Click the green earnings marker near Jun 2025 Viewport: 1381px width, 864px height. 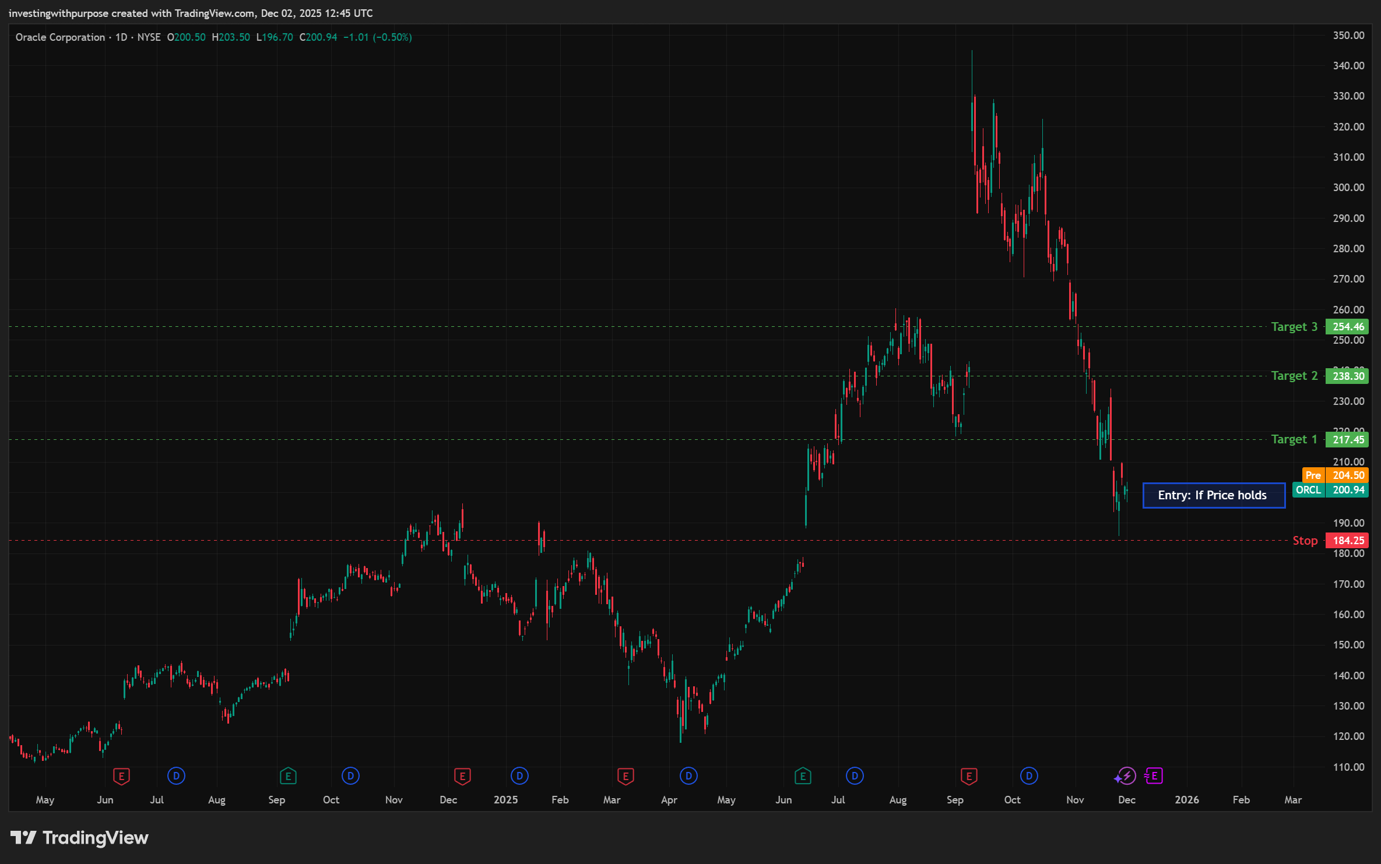(803, 776)
